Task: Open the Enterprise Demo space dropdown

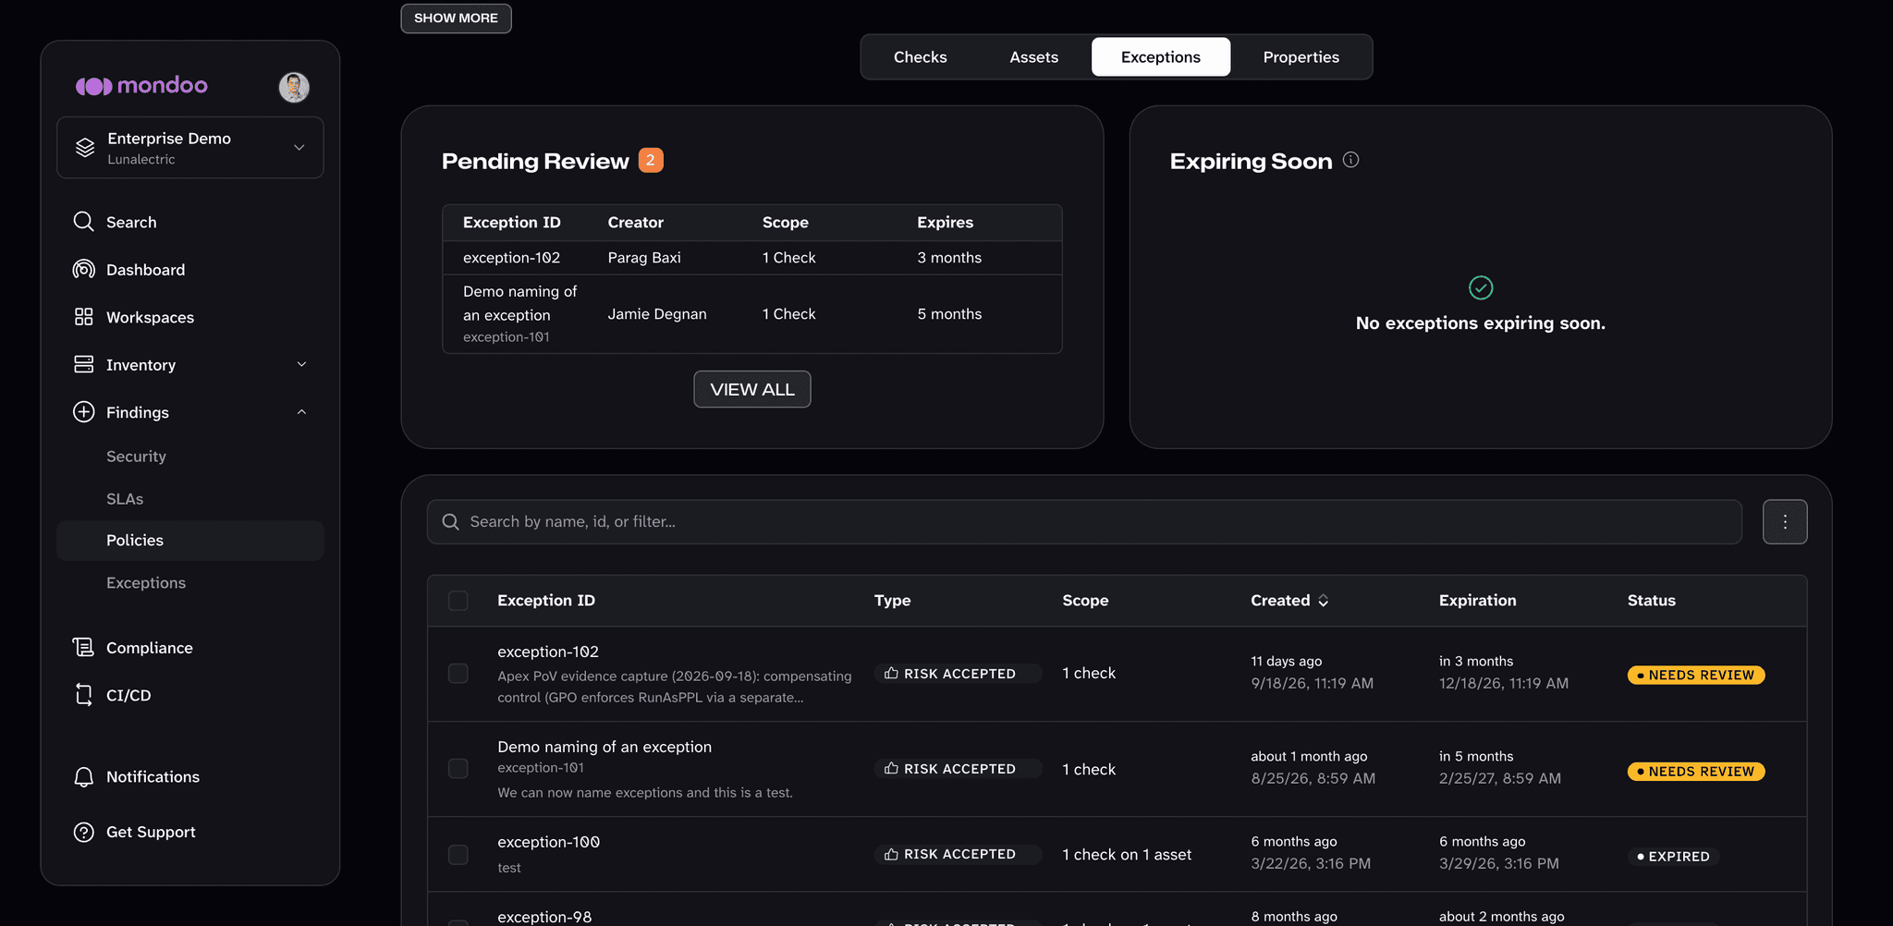Action: tap(190, 148)
